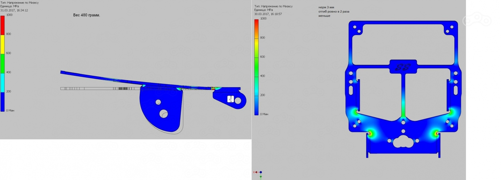Click the left timestamp 31.03.2017, 16:34:12
Viewport: 501px width, 180px height.
point(14,10)
